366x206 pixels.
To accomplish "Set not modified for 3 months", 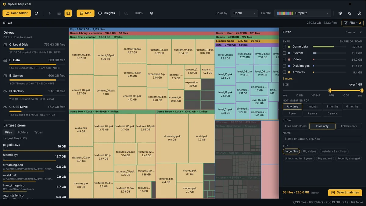I will [332, 106].
